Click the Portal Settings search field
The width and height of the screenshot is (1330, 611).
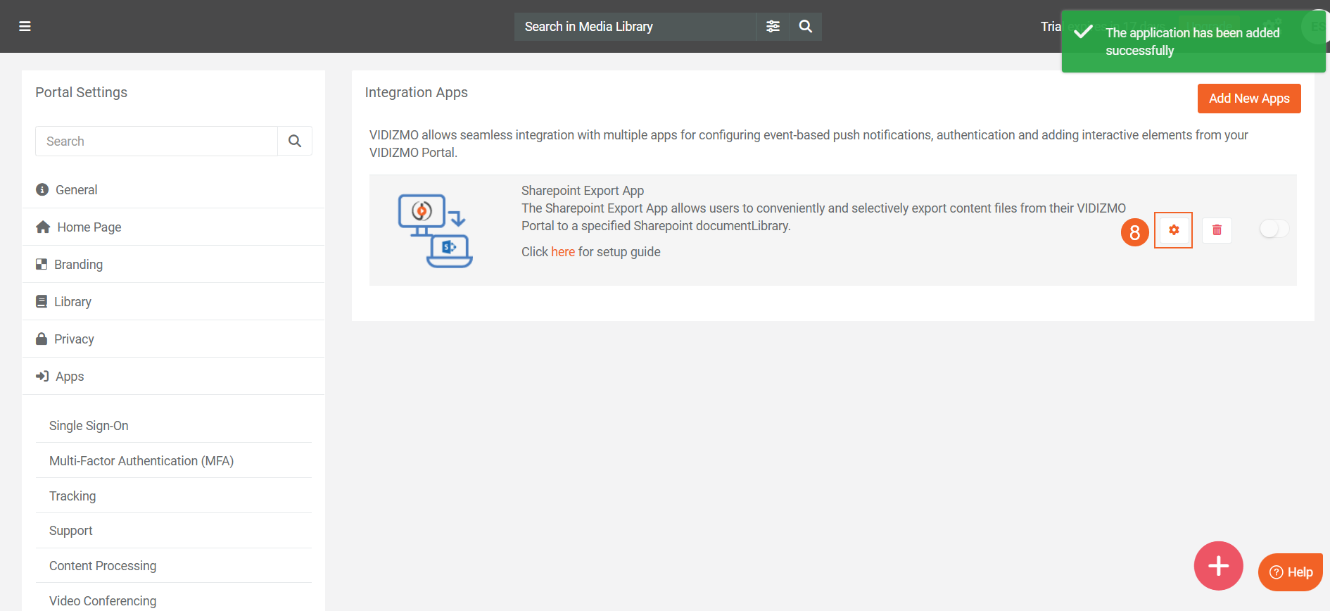tap(156, 141)
